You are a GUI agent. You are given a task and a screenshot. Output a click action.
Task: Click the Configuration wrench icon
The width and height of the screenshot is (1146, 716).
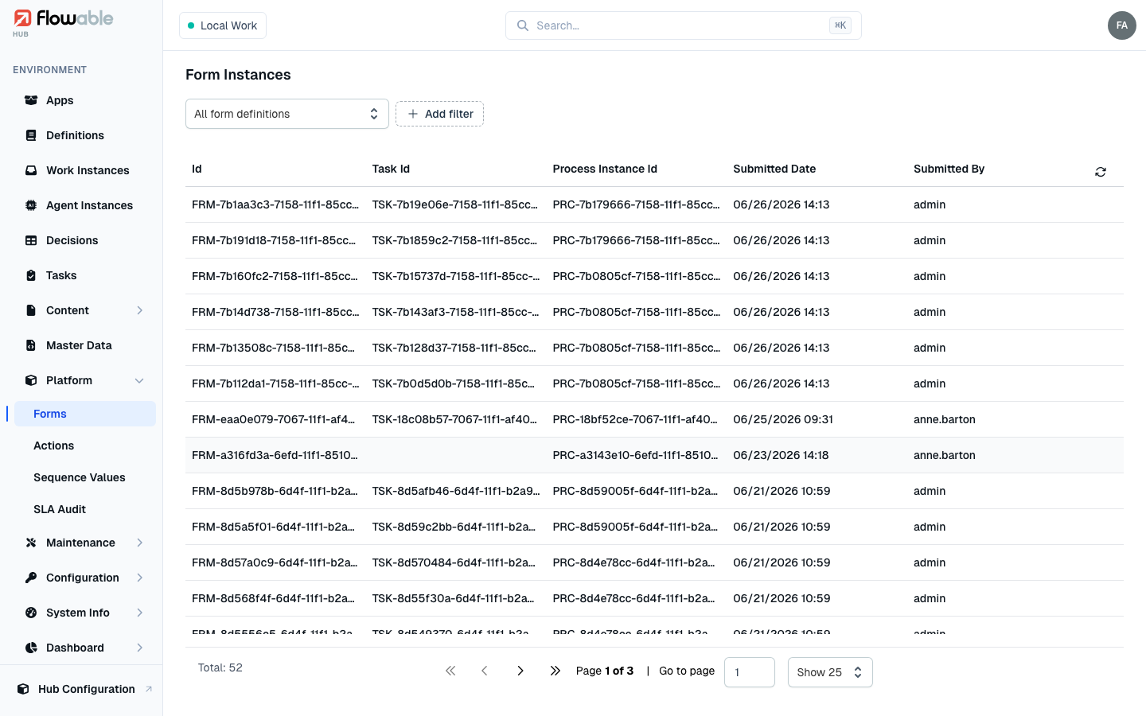tap(31, 578)
